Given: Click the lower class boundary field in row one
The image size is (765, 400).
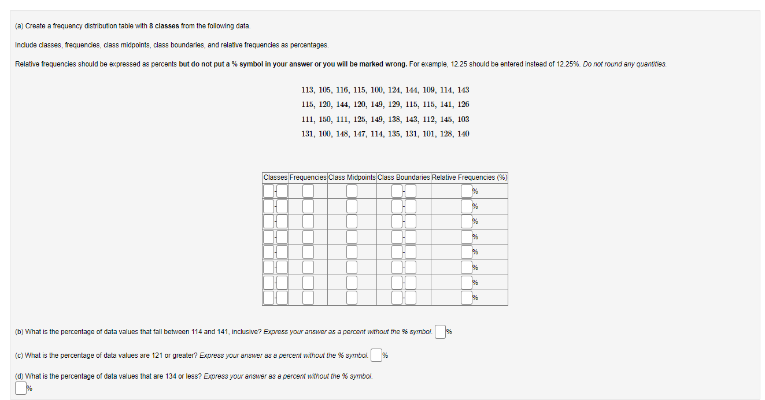Looking at the screenshot, I should [x=396, y=190].
